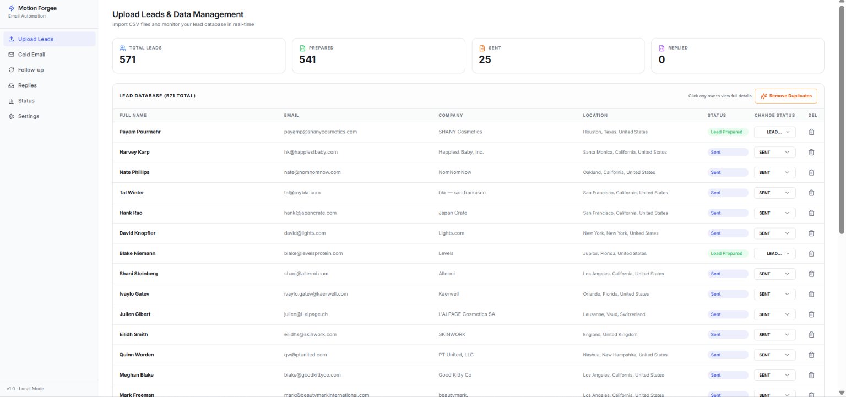Open Blake Niemann's LEAD status dropdown
This screenshot has height=397, width=846.
click(774, 253)
